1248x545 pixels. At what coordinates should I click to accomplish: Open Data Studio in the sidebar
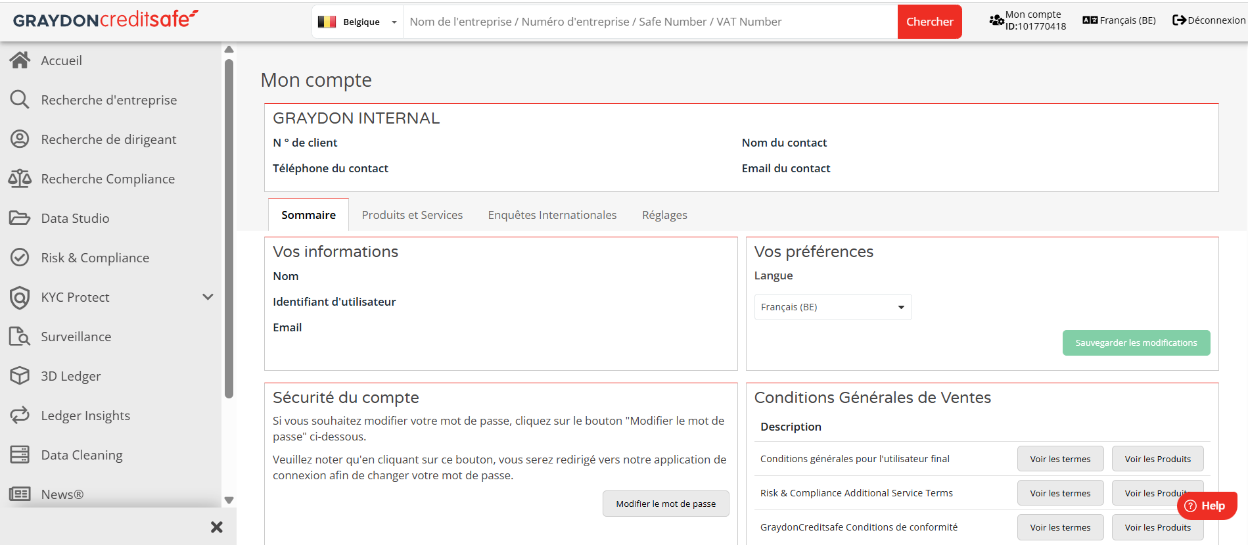75,218
